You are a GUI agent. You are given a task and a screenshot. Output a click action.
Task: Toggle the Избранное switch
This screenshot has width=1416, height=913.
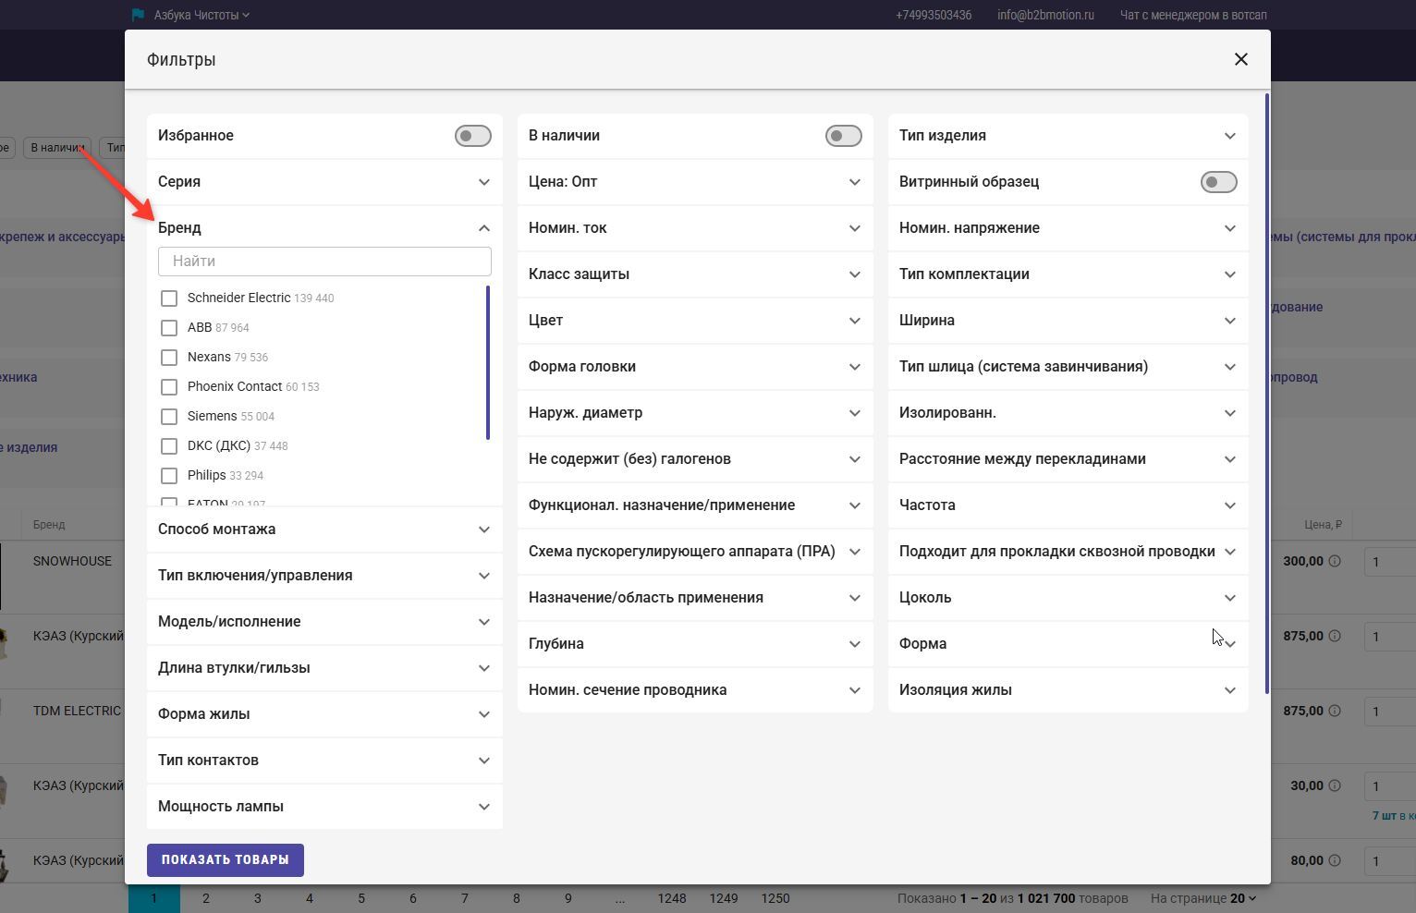click(472, 136)
